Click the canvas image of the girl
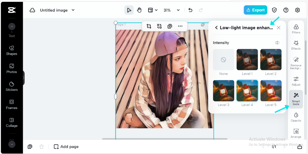The image size is (308, 154). pyautogui.click(x=164, y=79)
